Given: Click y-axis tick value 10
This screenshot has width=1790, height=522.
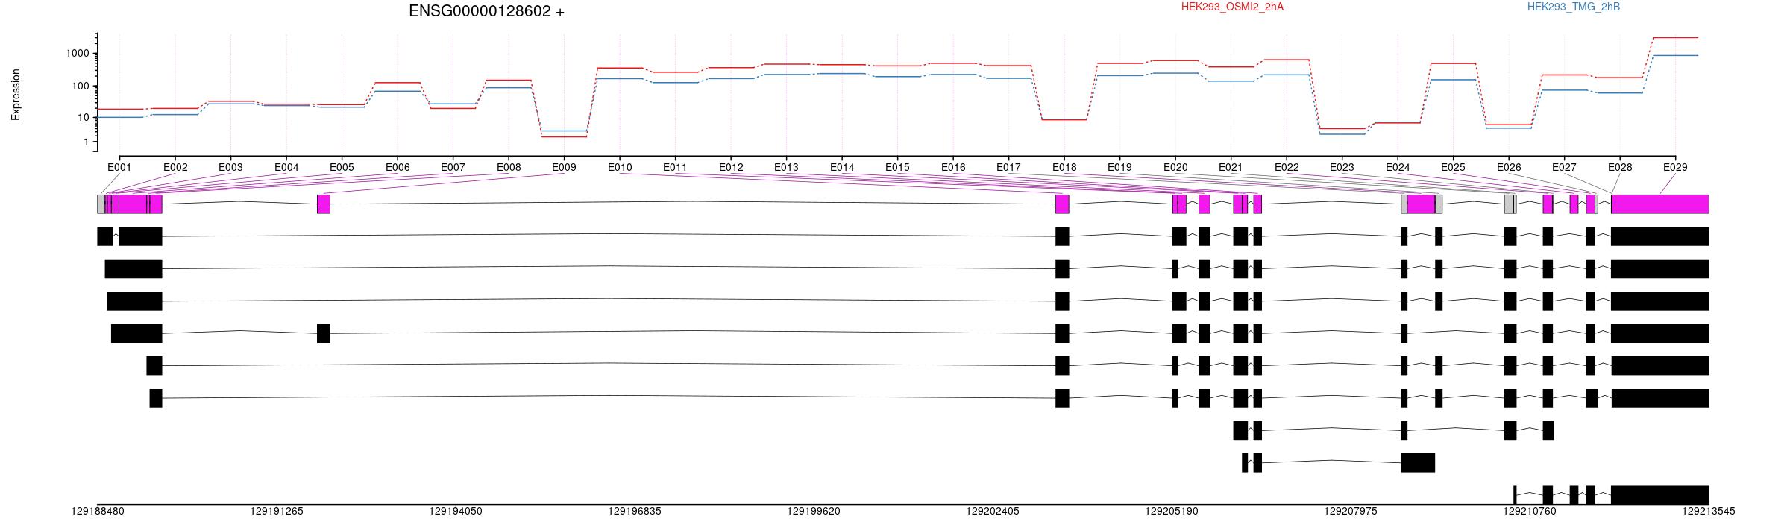Looking at the screenshot, I should (x=84, y=117).
